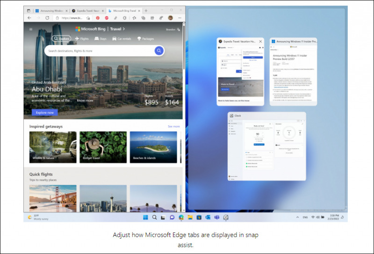This screenshot has height=254, width=374.
Task: Click the See more link for Inspired getaways
Action: (173, 126)
